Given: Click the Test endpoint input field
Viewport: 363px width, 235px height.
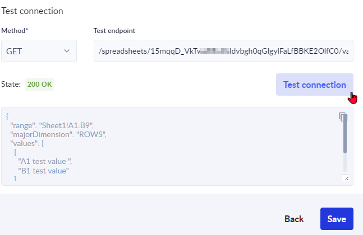Looking at the screenshot, I should pos(223,51).
